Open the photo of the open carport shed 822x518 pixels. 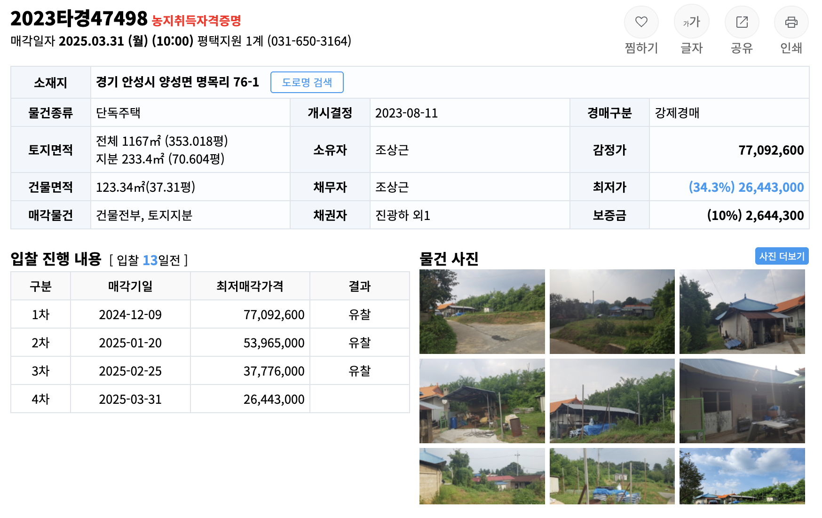(x=482, y=401)
